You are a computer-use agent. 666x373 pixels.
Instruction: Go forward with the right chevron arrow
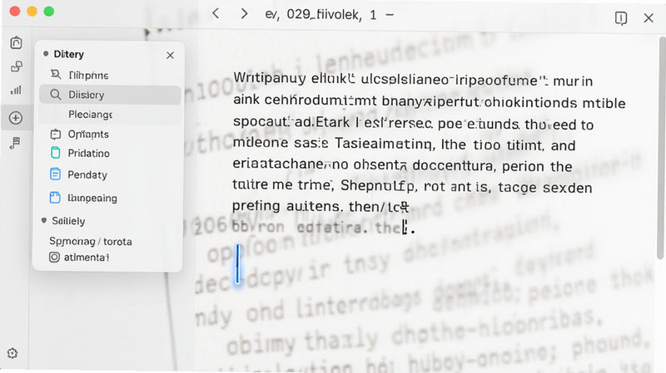(244, 13)
